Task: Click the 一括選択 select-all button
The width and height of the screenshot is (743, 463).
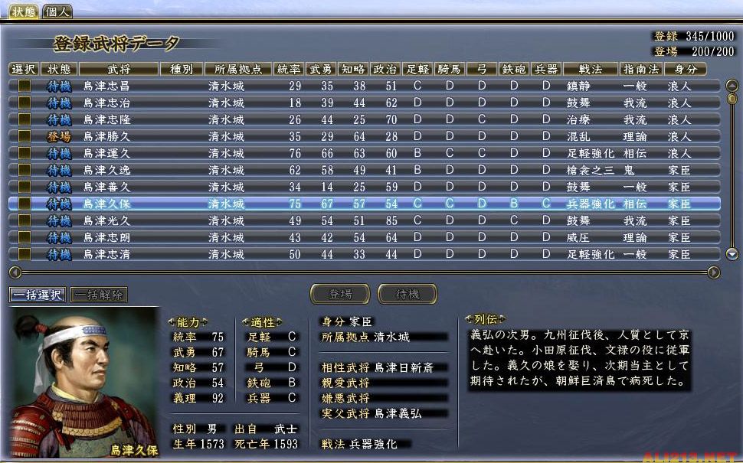Action: tap(37, 295)
